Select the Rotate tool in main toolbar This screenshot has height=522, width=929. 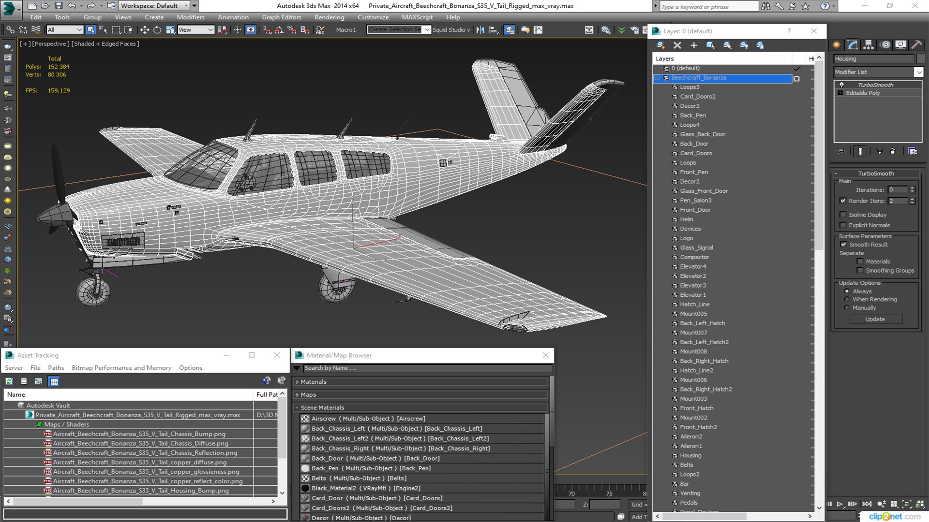[x=157, y=30]
